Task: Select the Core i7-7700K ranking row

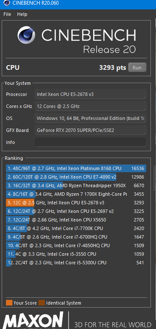Action: click(x=76, y=228)
